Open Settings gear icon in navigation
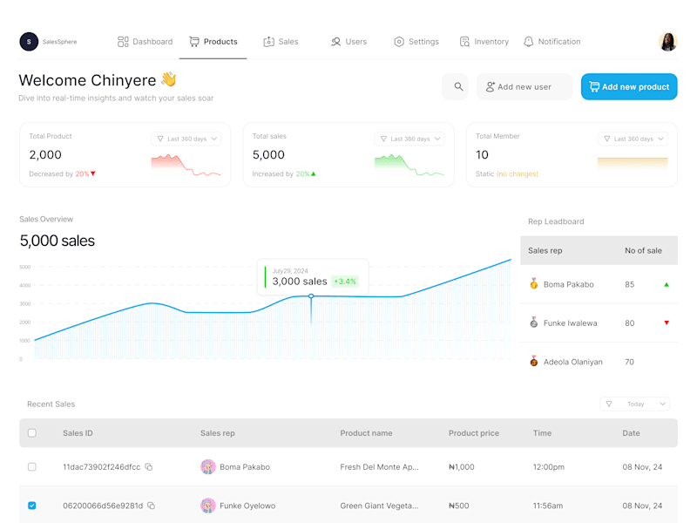The height and width of the screenshot is (523, 697). [x=399, y=42]
